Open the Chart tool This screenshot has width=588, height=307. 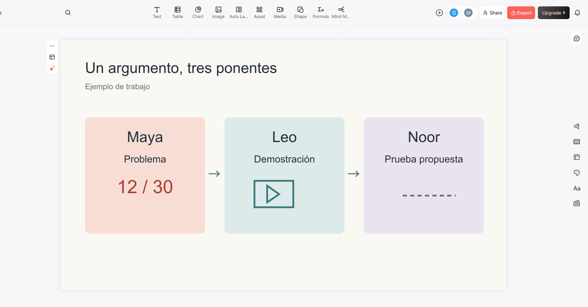tap(198, 13)
